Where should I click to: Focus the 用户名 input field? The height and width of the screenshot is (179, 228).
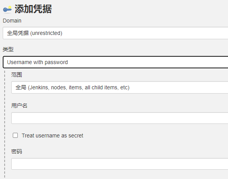click(120, 118)
